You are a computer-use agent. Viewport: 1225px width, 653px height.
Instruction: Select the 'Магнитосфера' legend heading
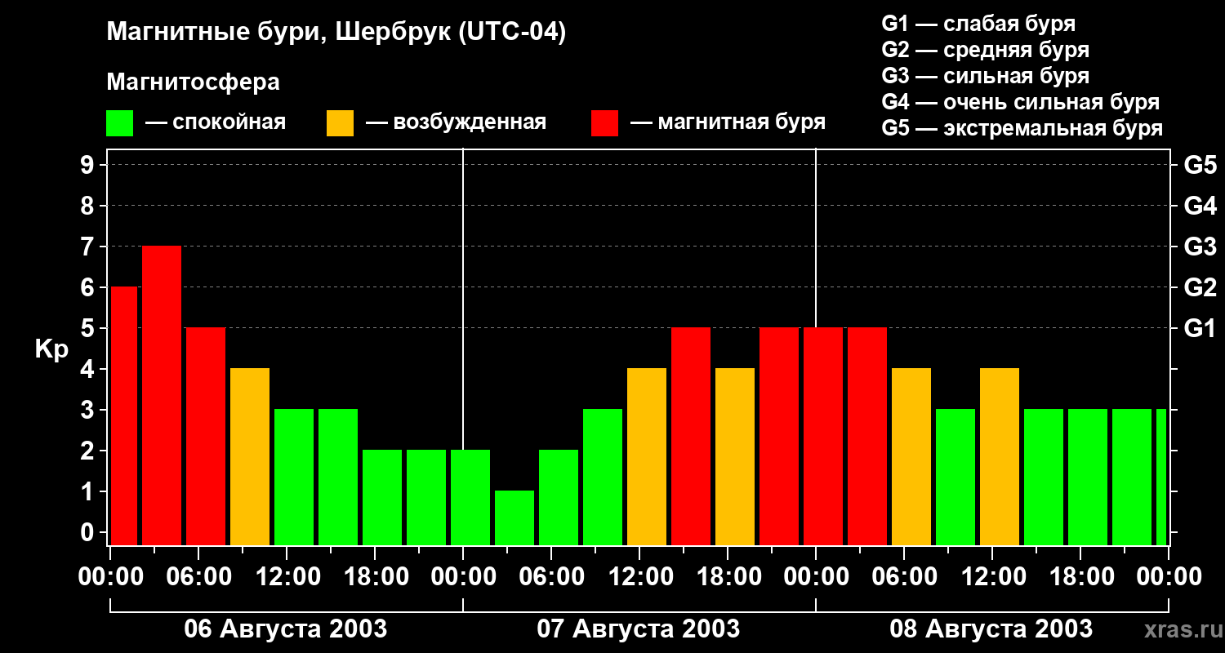click(193, 82)
